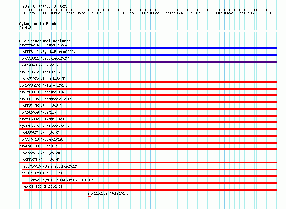Click the 2q14.2 band label
The image size is (286, 209).
click(x=25, y=28)
